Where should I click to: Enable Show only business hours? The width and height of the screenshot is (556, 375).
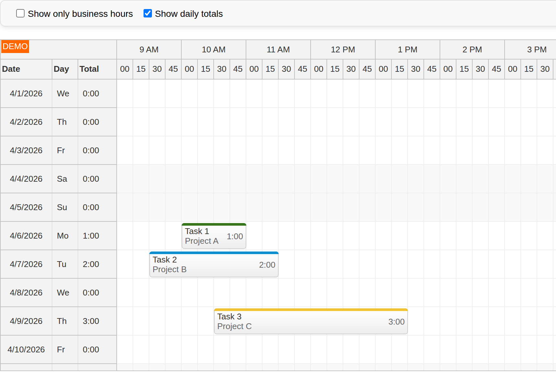point(20,13)
